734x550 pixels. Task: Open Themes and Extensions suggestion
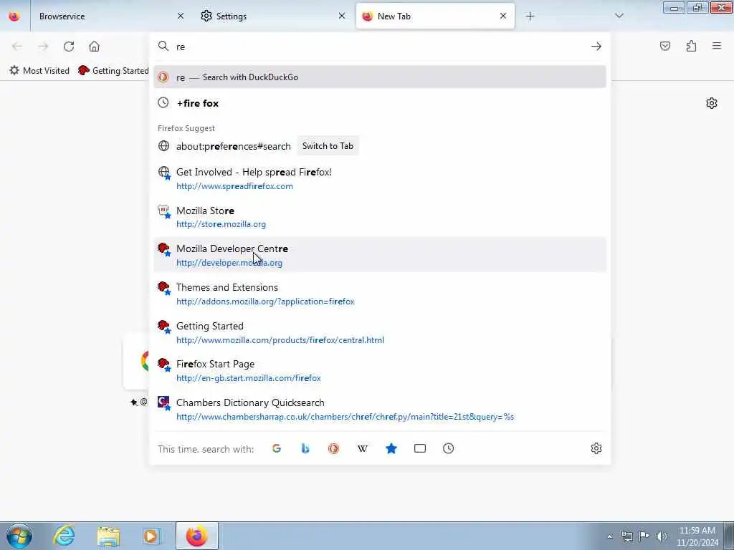click(380, 294)
